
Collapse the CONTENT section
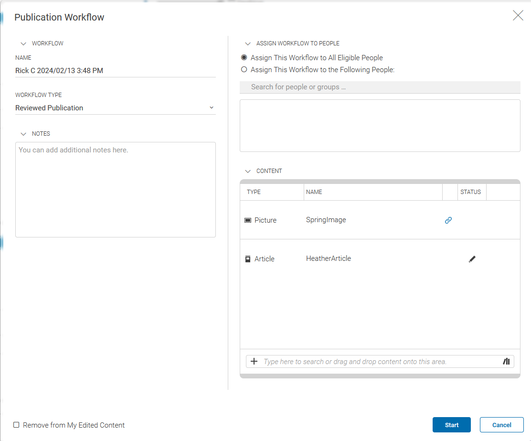coord(248,171)
